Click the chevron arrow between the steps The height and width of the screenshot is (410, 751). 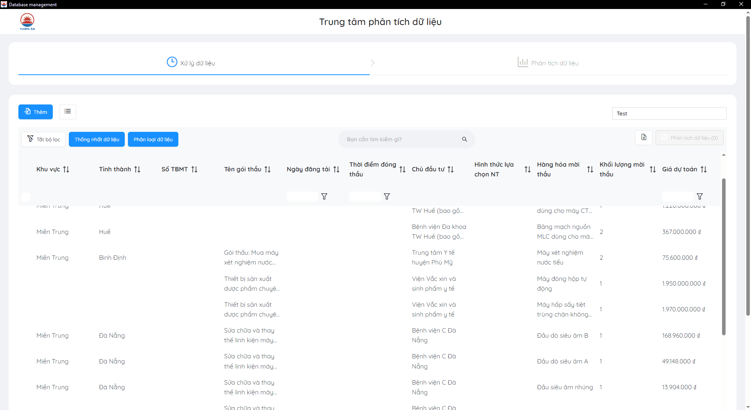tap(372, 63)
